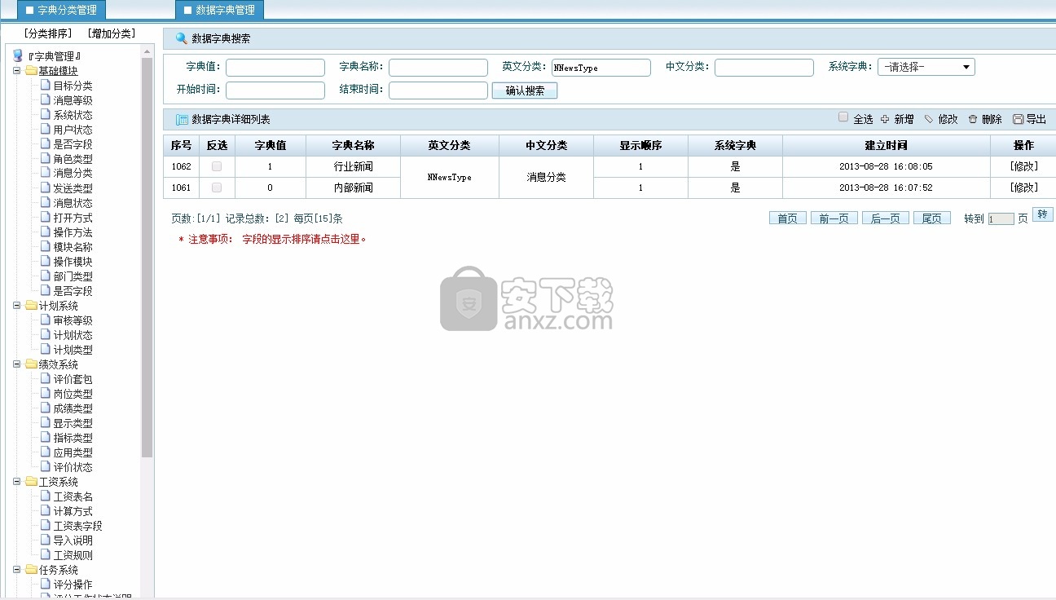Image resolution: width=1056 pixels, height=600 pixels.
Task: Select 打开方式 in the tree
Action: pyautogui.click(x=73, y=218)
